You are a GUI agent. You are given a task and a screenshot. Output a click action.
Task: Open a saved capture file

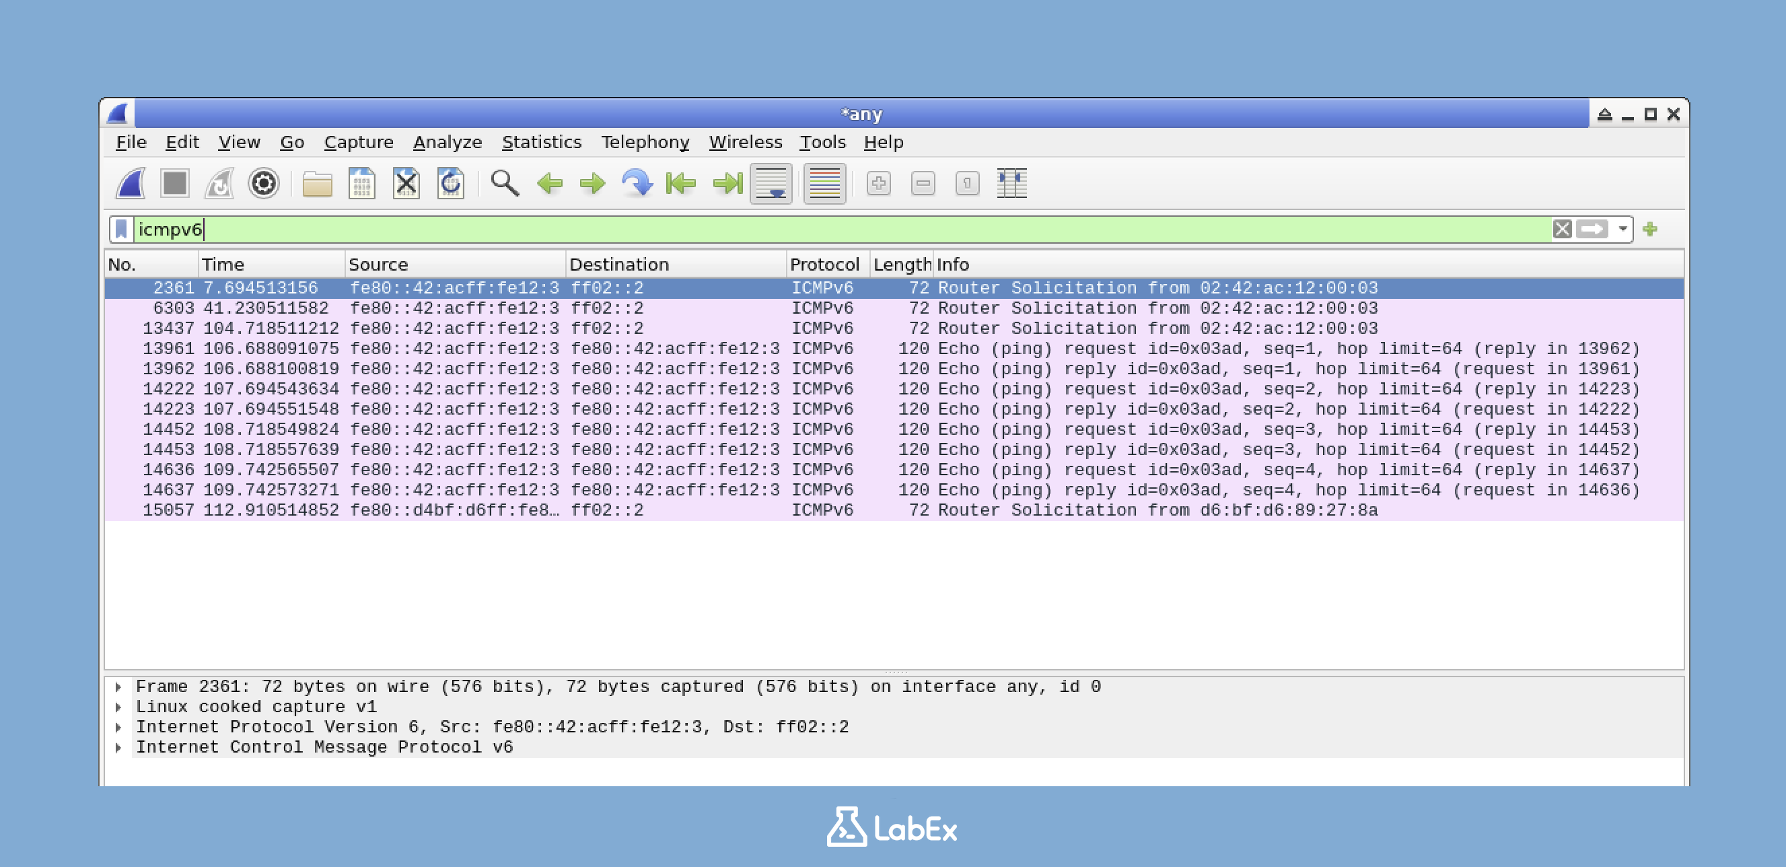[318, 183]
